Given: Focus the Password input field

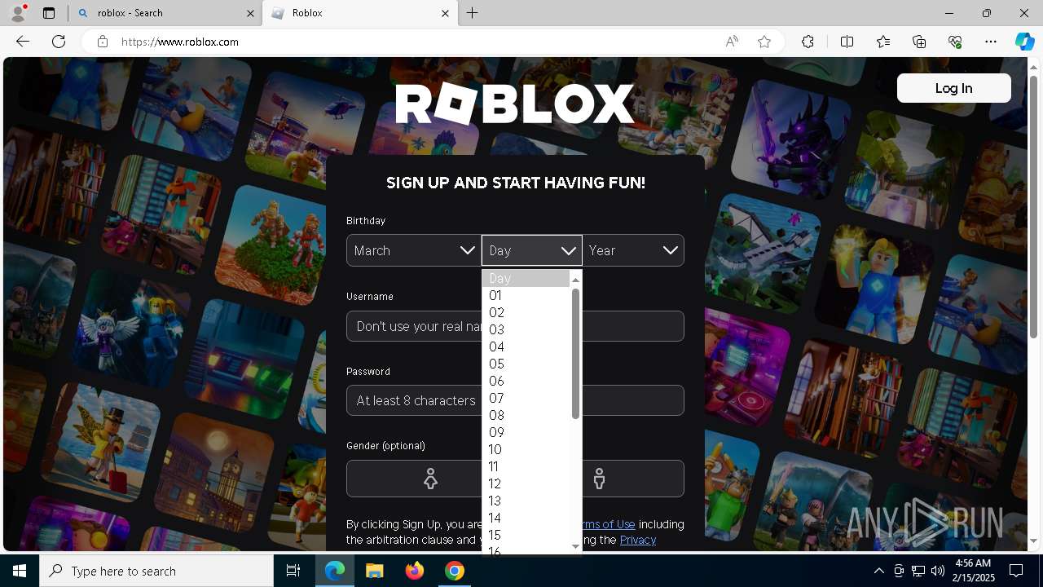Looking at the screenshot, I should click(515, 400).
